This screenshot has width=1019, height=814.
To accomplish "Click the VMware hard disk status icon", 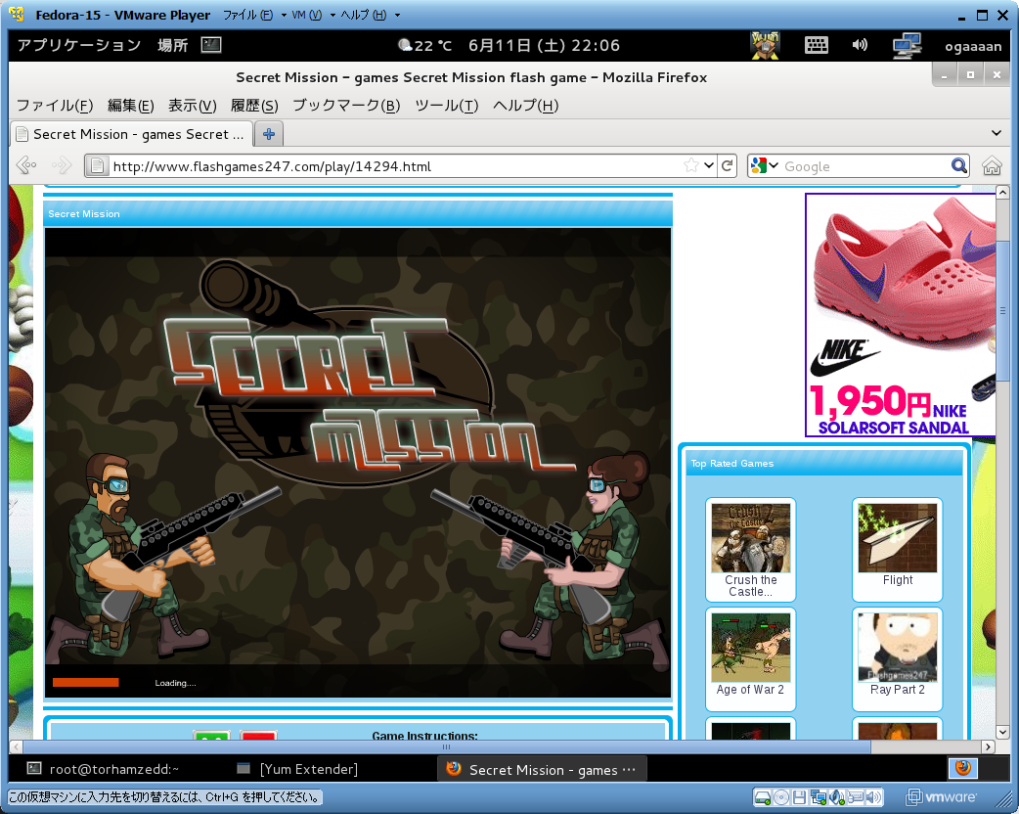I will click(764, 797).
